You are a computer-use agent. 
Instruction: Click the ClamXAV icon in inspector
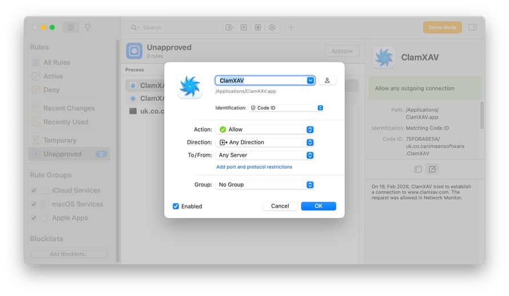(x=385, y=58)
